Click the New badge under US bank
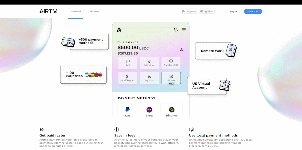Image resolution: width=302 pixels, height=150 pixels. [171, 84]
